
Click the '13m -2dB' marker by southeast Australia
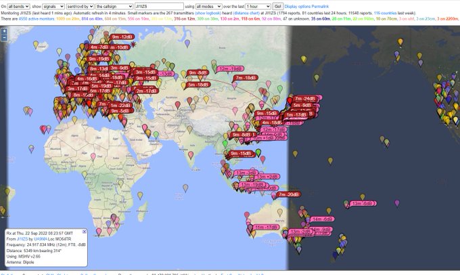point(300,232)
